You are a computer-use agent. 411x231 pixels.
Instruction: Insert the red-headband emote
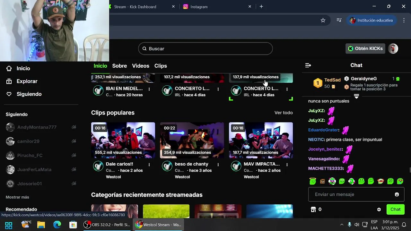pyautogui.click(x=381, y=181)
